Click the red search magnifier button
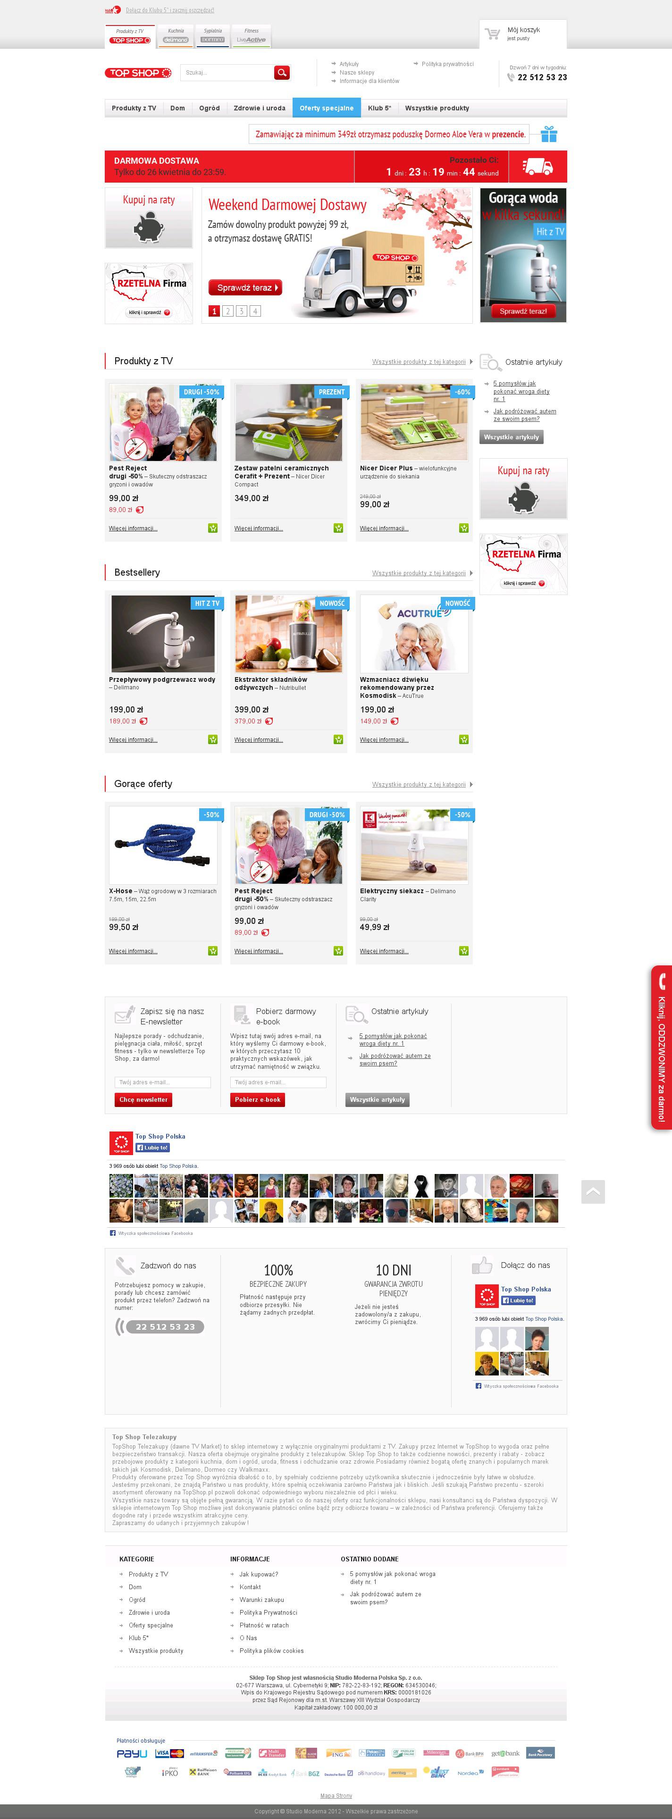This screenshot has height=1819, width=672. tap(282, 73)
